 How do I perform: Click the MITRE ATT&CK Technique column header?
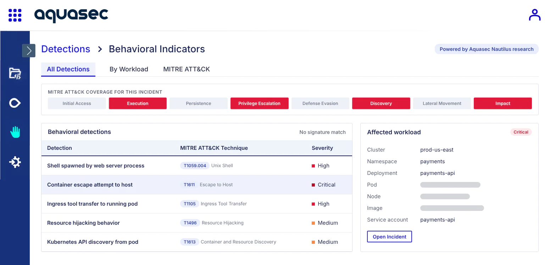click(x=214, y=148)
